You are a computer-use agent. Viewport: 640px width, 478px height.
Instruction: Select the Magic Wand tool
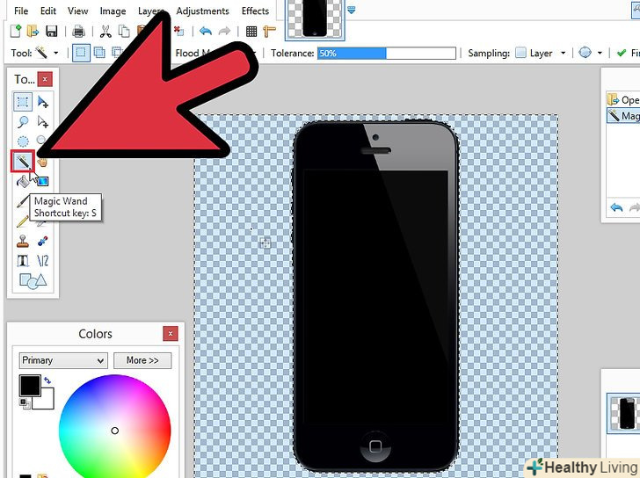coord(23,162)
